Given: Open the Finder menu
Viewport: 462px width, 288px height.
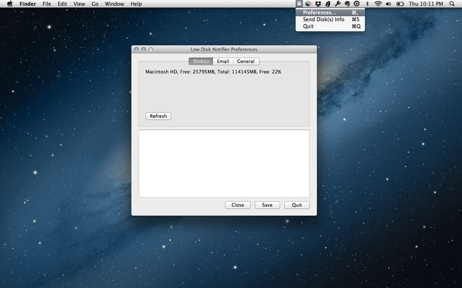Looking at the screenshot, I should (28, 4).
